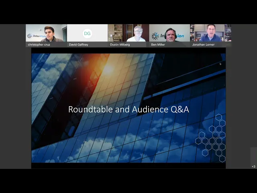
Task: Click the 'christopher cruz' name label
Action: coord(39,45)
